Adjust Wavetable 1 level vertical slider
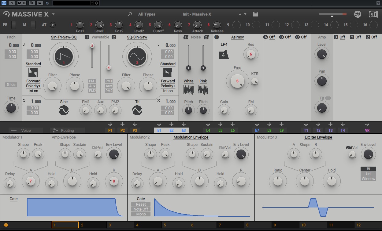This screenshot has height=231, width=382. (92, 56)
